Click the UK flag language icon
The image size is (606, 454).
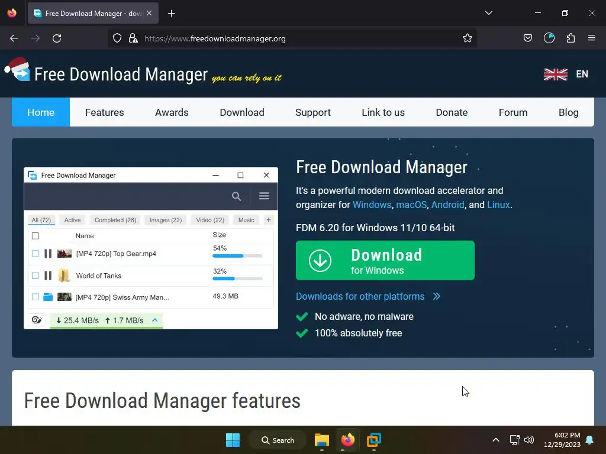[x=555, y=74]
